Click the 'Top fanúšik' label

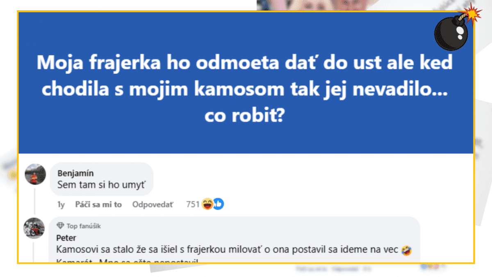tap(84, 226)
